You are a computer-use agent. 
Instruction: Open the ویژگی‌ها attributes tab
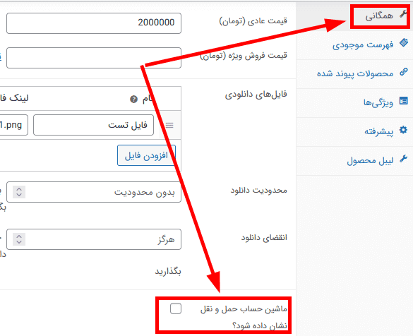tap(354, 103)
